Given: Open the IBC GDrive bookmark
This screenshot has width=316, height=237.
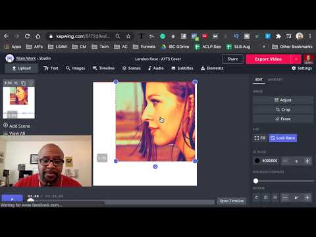Looking at the screenshot, I should click(175, 47).
